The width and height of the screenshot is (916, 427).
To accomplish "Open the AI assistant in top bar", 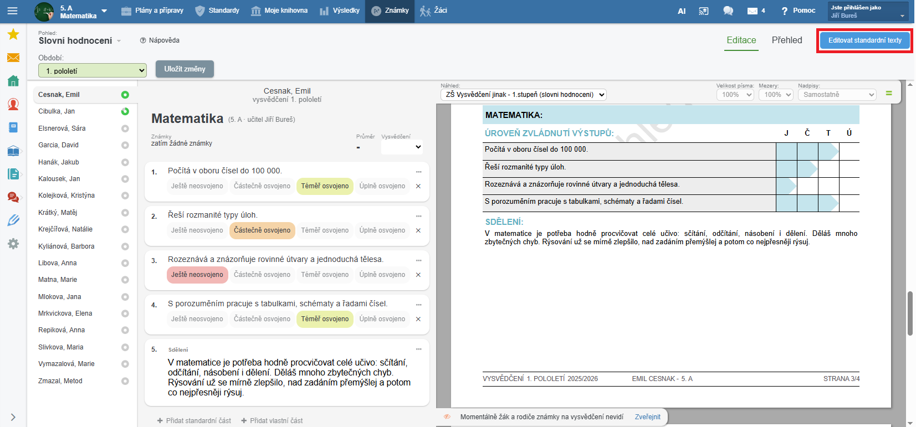I will (682, 11).
